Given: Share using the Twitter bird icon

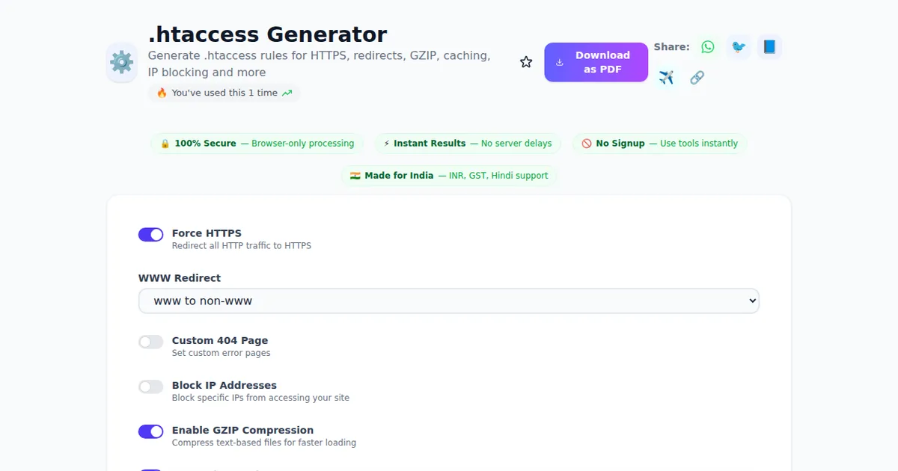Looking at the screenshot, I should [739, 47].
